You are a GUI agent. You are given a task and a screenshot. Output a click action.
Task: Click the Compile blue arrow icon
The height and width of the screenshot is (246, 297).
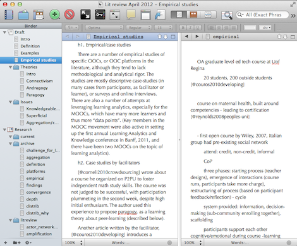pyautogui.click(x=160, y=15)
